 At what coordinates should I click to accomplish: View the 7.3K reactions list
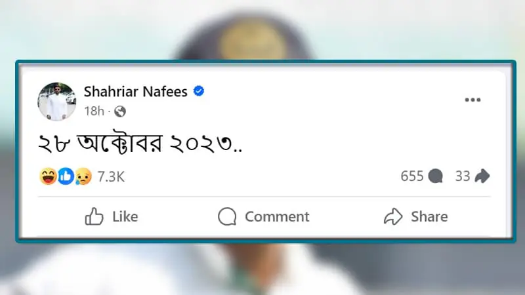click(x=111, y=176)
